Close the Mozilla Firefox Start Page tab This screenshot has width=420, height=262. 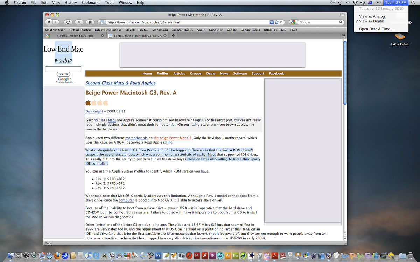pos(102,35)
